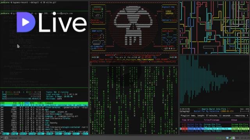Click the Hostname: core entry in htop

(x=54, y=99)
